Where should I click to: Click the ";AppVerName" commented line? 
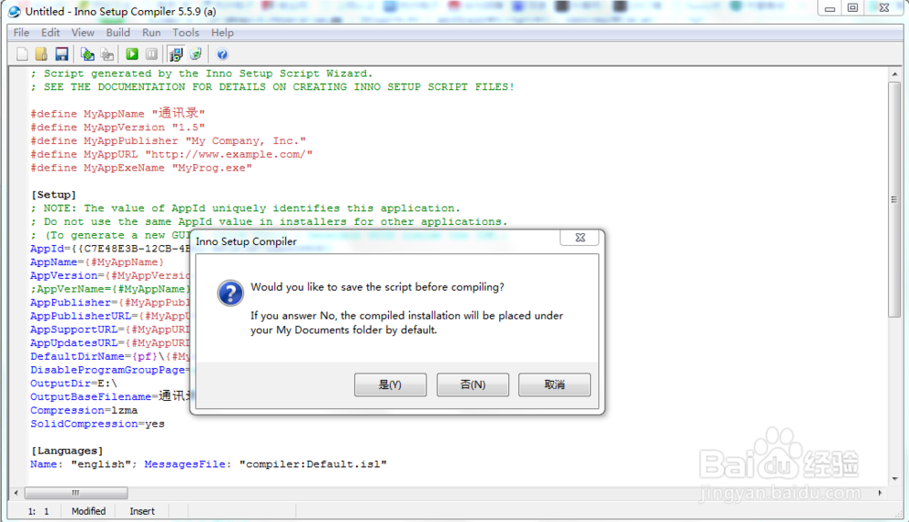coord(110,289)
